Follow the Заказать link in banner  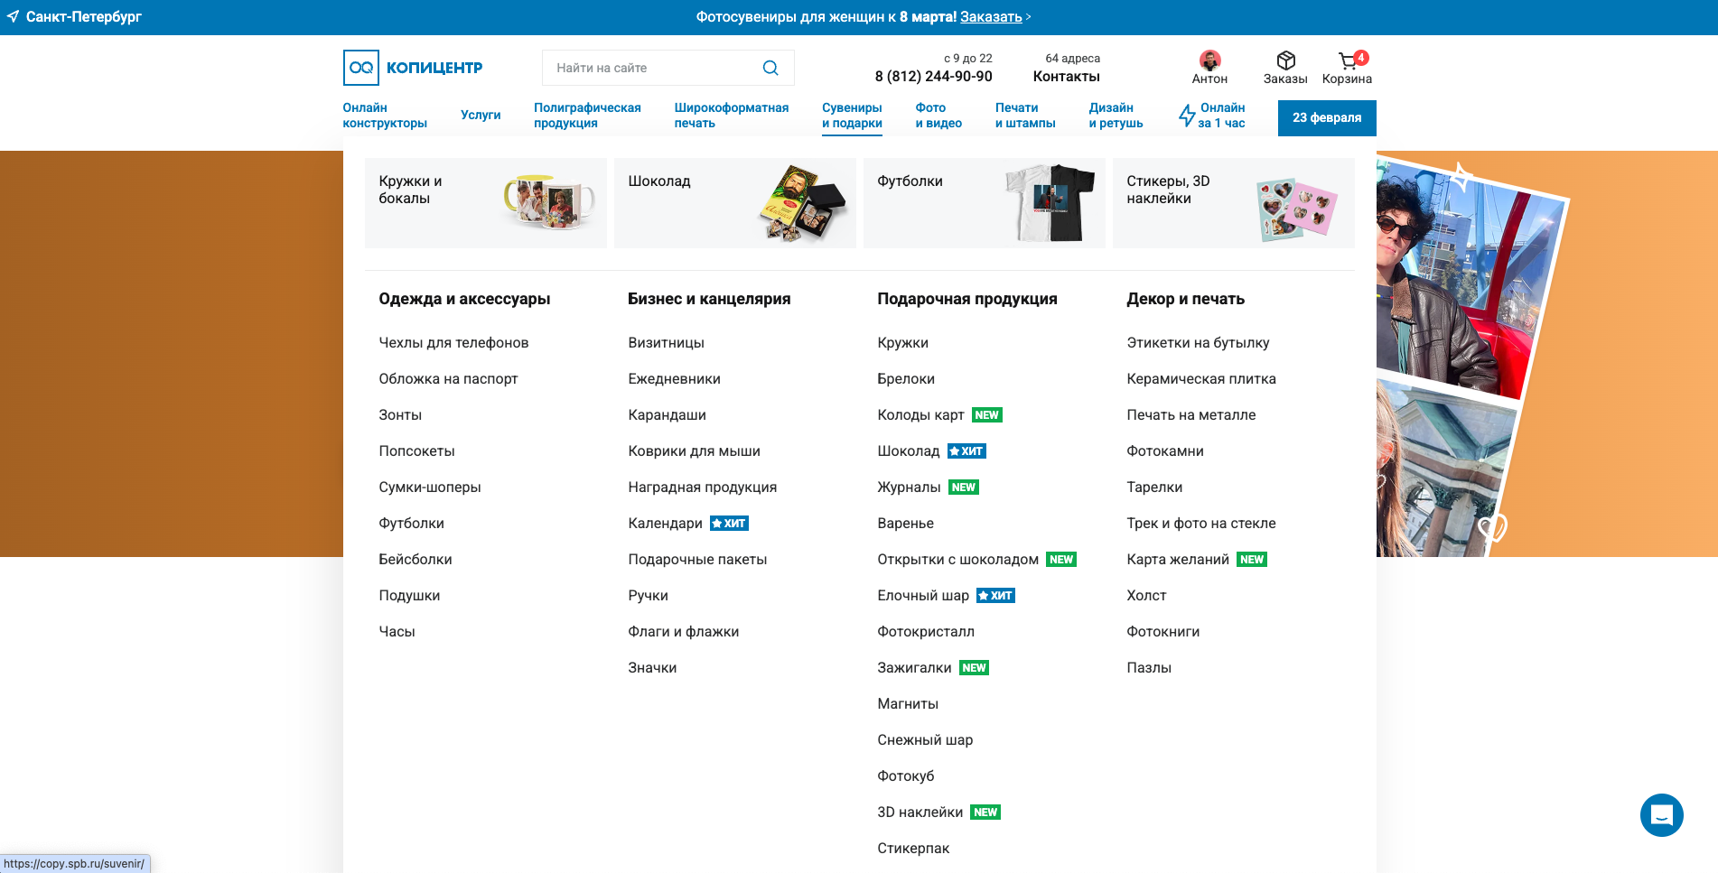coord(991,16)
